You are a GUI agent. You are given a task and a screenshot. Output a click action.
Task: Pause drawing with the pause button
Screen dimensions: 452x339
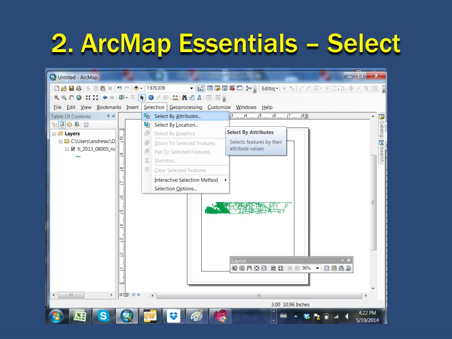139,294
